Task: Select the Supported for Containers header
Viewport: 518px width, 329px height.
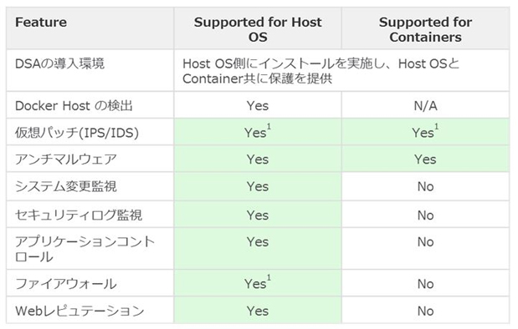Action: tap(425, 29)
